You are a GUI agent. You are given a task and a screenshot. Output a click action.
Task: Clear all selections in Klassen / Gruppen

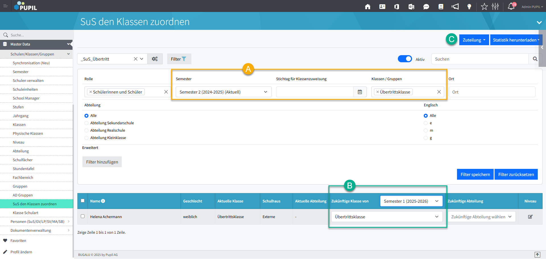(439, 92)
